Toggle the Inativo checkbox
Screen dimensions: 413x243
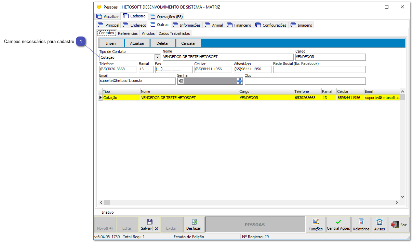tap(99, 212)
